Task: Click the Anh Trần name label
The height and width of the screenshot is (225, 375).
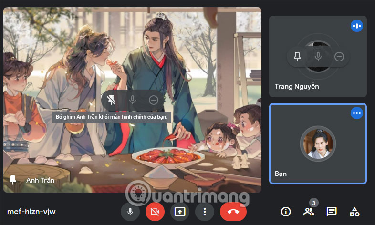Action: 40,180
